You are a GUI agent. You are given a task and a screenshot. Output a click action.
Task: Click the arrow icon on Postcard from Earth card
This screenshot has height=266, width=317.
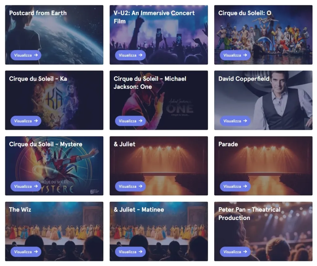click(36, 55)
